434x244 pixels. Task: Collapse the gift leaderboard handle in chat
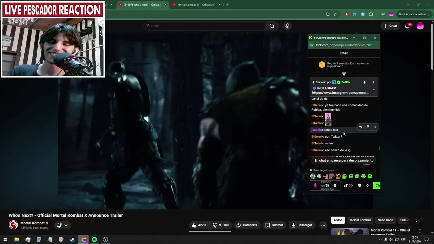tap(344, 74)
